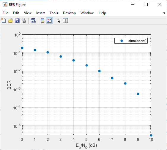Viewport: 167px width, 150px height.
Task: Open the View menu
Action: point(28,13)
